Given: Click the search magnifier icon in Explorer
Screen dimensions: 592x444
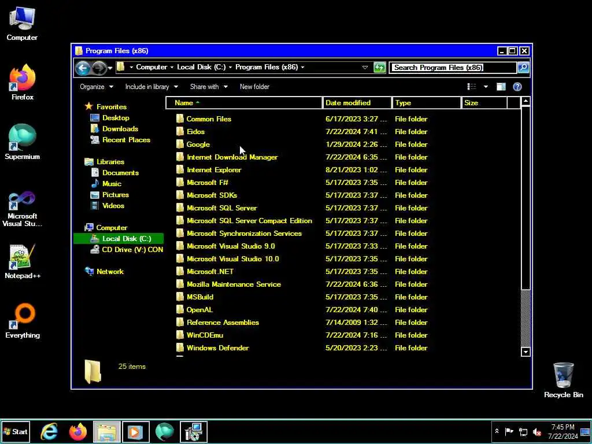Looking at the screenshot, I should tap(523, 68).
